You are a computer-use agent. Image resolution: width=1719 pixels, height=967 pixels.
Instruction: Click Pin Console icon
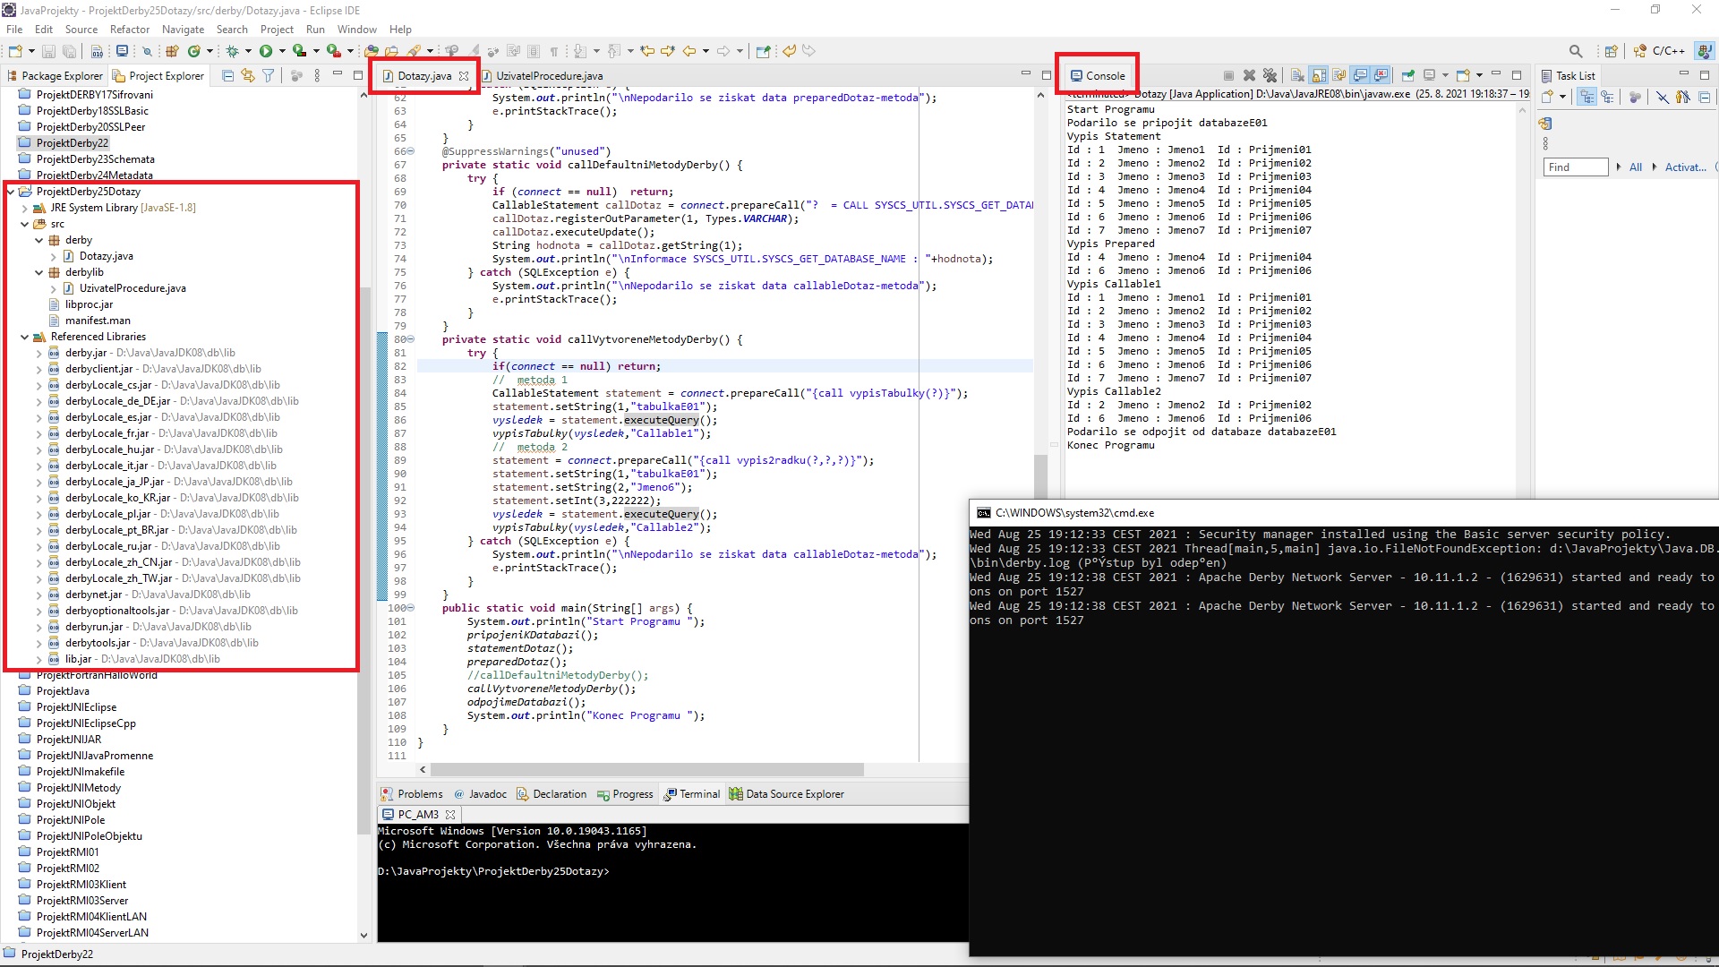tap(1408, 75)
